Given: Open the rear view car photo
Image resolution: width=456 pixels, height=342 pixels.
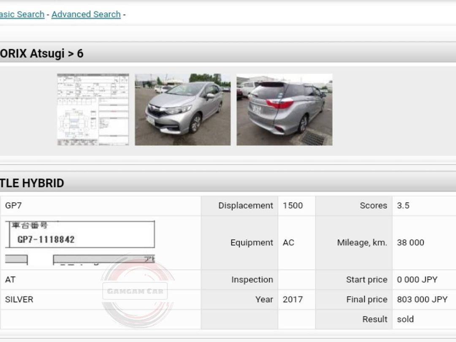Looking at the screenshot, I should (285, 109).
